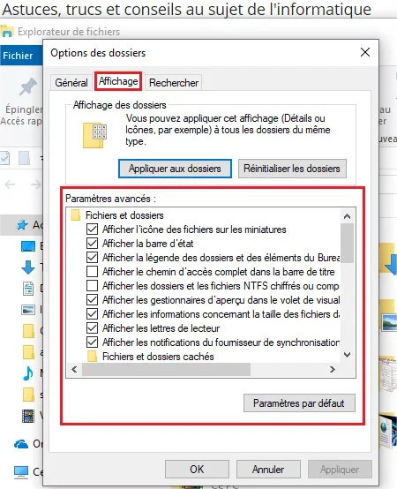The image size is (397, 489).
Task: Select the 'Fichiers et dossiers cachés' tree row text
Action: [158, 357]
